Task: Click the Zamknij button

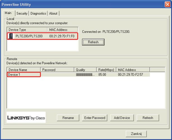Action: (x=136, y=134)
